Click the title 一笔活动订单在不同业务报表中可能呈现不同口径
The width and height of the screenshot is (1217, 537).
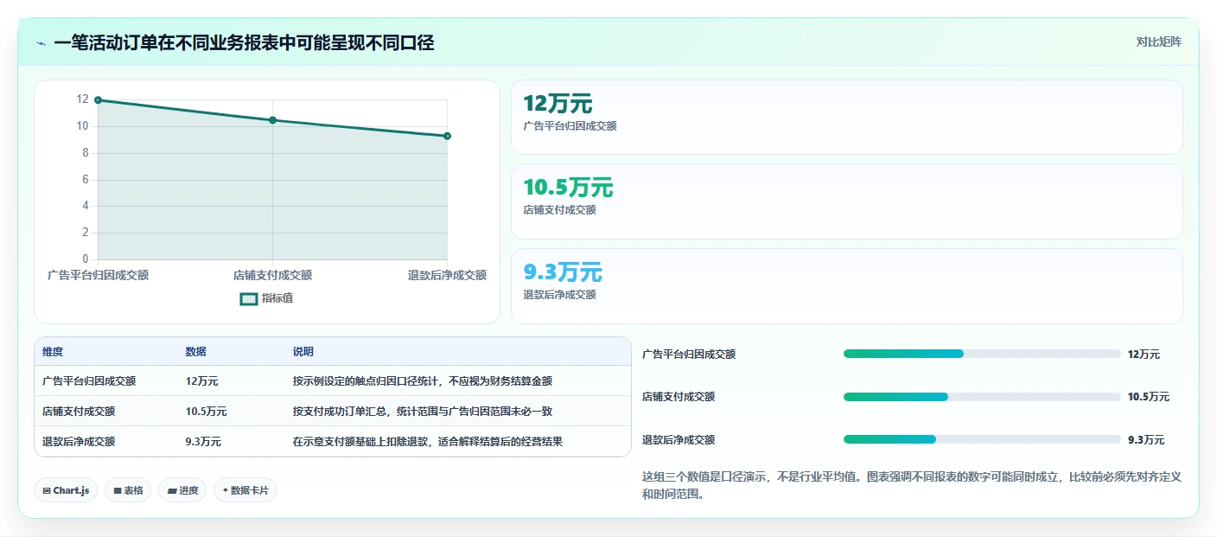click(x=244, y=42)
